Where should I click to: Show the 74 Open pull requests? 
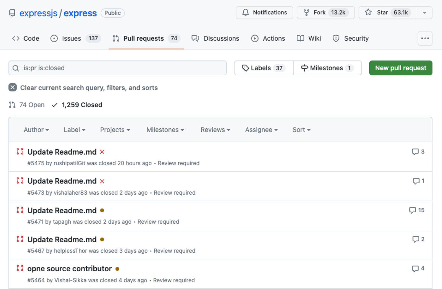pyautogui.click(x=27, y=105)
